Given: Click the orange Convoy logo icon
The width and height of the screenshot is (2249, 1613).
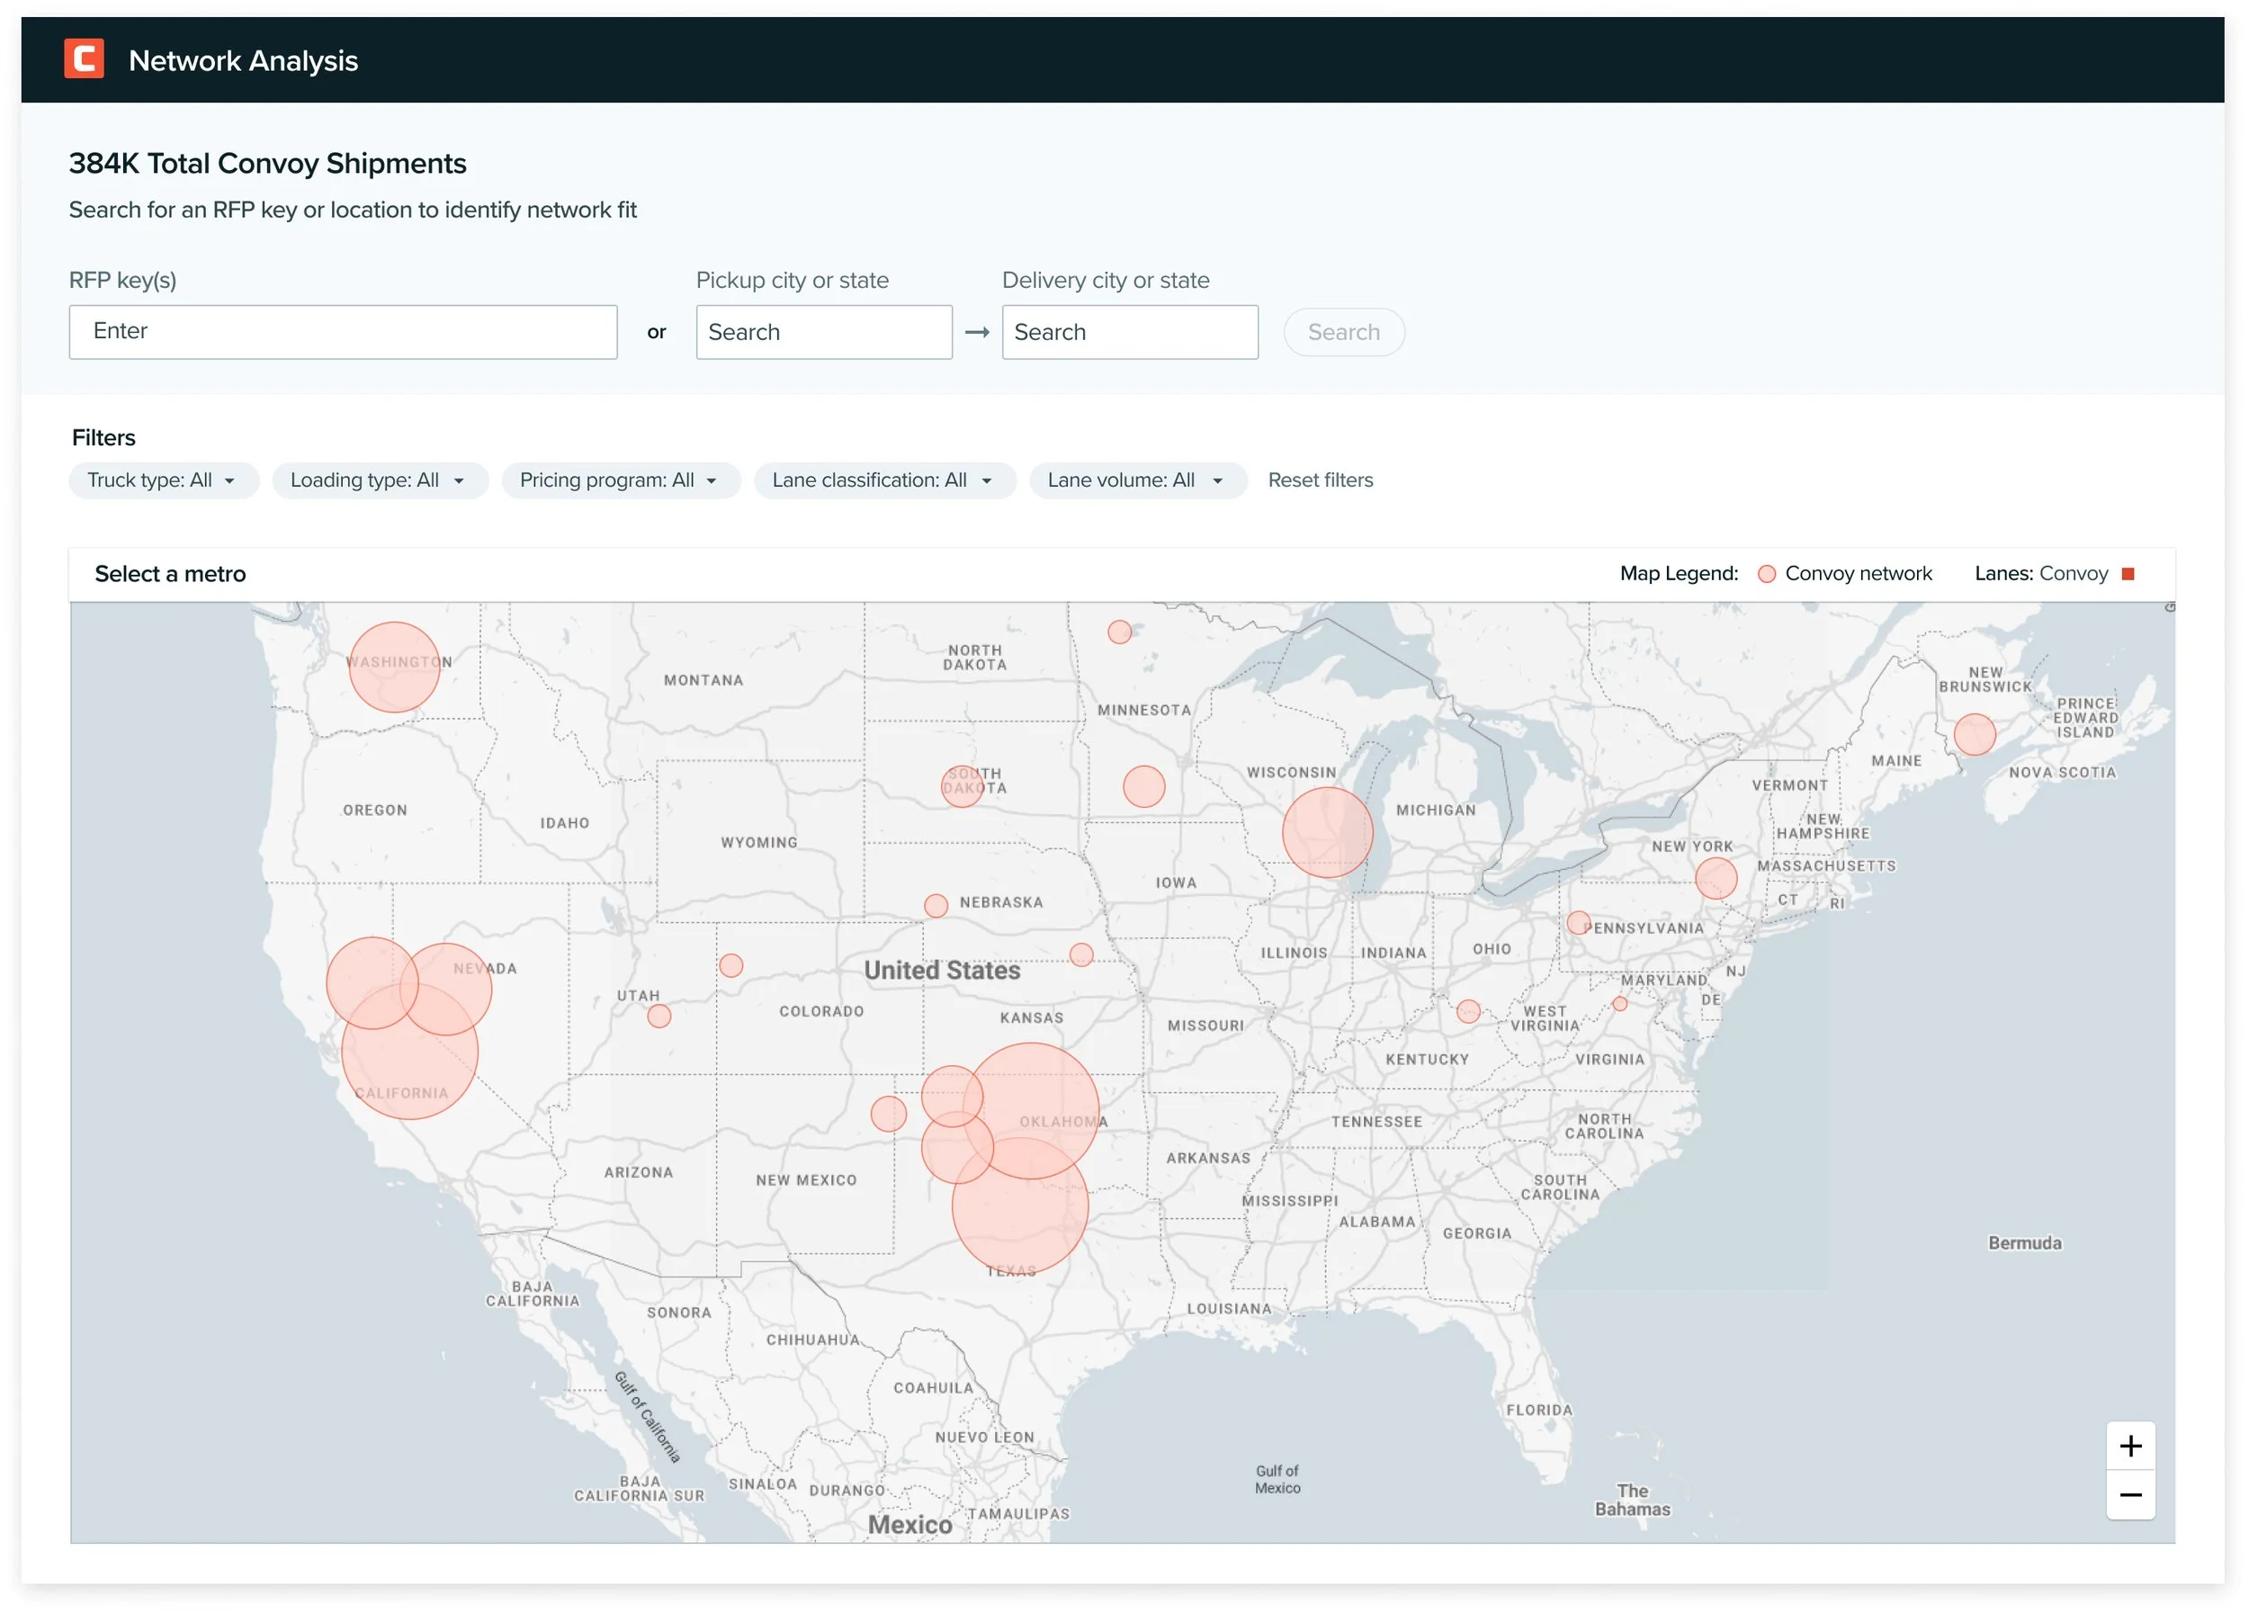Looking at the screenshot, I should click(x=85, y=59).
